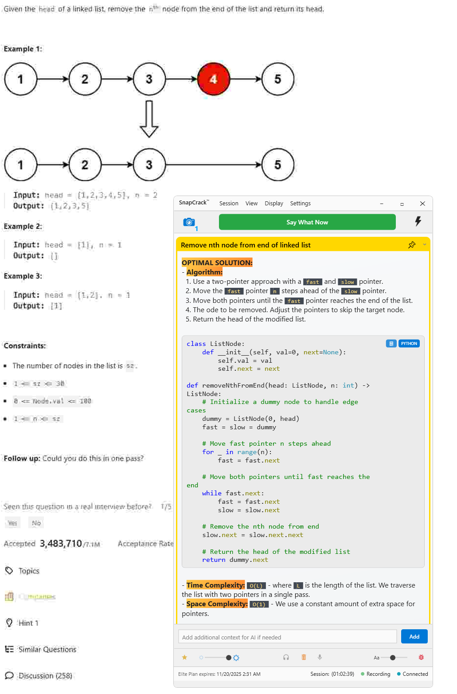
Task: Adjust the Aa font size slider
Action: click(x=393, y=658)
